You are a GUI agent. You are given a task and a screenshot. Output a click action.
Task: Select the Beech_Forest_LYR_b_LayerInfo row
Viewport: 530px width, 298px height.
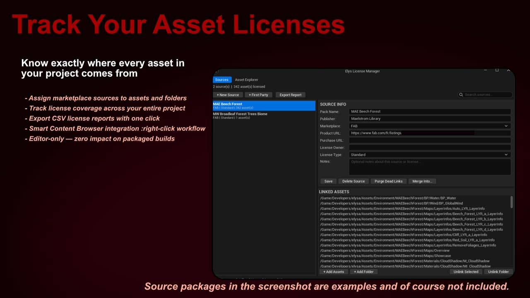(414, 219)
